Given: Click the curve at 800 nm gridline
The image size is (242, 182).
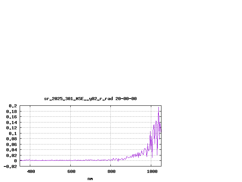Looking at the screenshot, I should pos(111,160).
